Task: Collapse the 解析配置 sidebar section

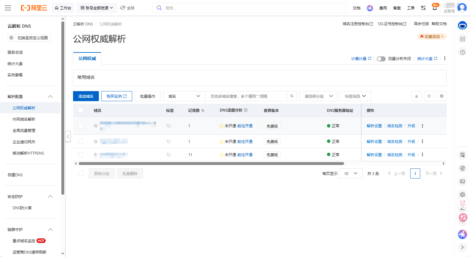Action: (50, 96)
